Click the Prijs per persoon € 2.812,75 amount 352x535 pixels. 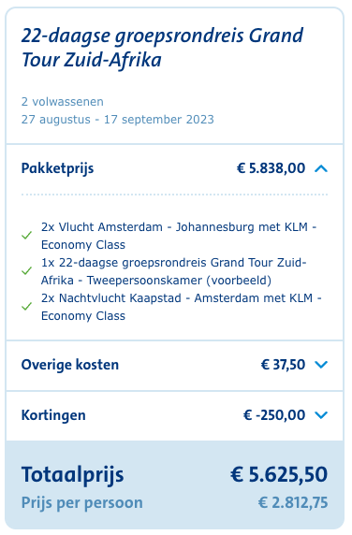click(x=293, y=502)
